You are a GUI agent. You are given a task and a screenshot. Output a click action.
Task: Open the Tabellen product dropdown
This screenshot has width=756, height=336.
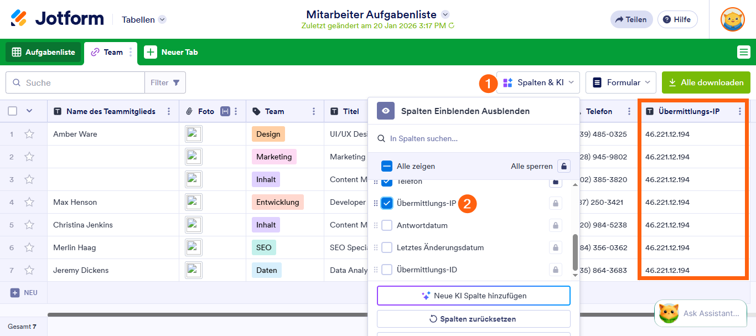coord(144,19)
